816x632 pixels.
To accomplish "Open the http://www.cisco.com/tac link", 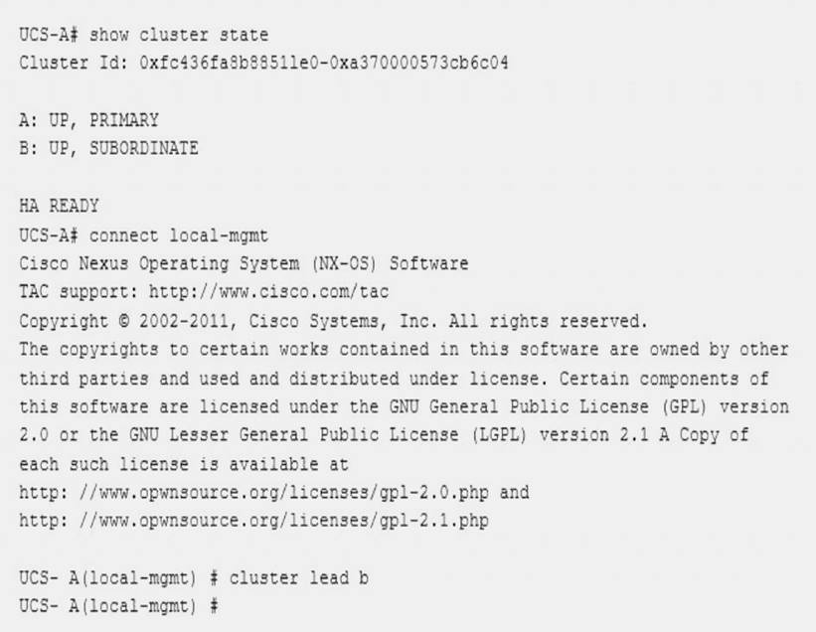I will 268,292.
